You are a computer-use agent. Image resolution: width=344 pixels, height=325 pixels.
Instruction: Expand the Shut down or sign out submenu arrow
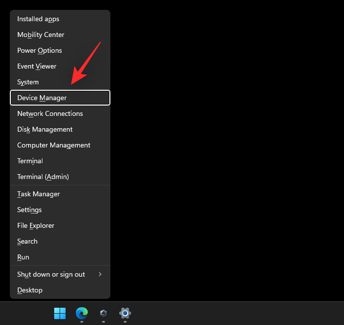(x=100, y=274)
